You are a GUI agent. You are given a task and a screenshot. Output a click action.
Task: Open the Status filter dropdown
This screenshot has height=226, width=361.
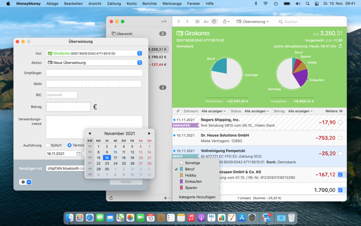click(x=257, y=111)
